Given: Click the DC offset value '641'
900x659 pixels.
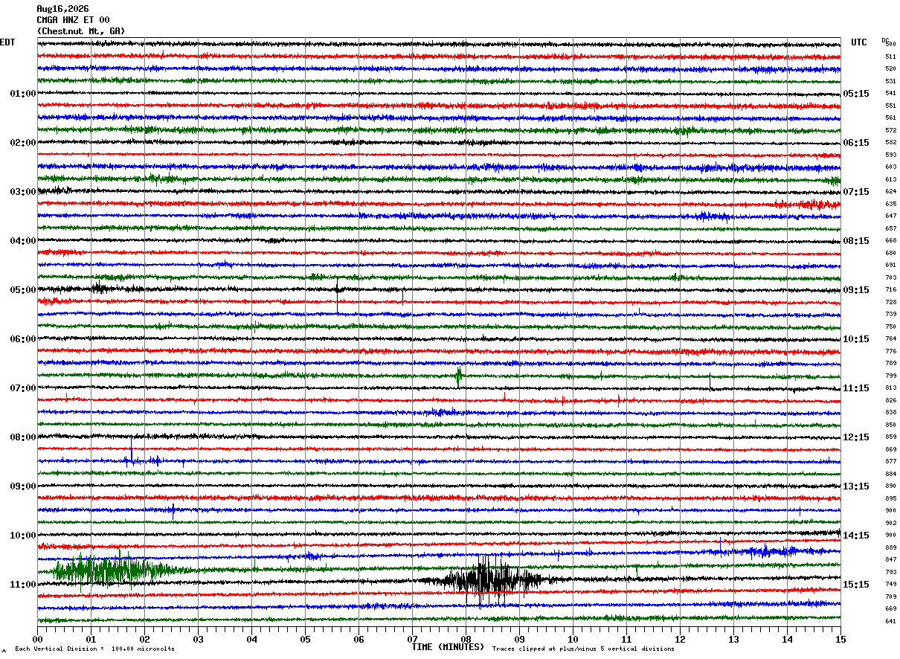Looking at the screenshot, I should [x=890, y=622].
